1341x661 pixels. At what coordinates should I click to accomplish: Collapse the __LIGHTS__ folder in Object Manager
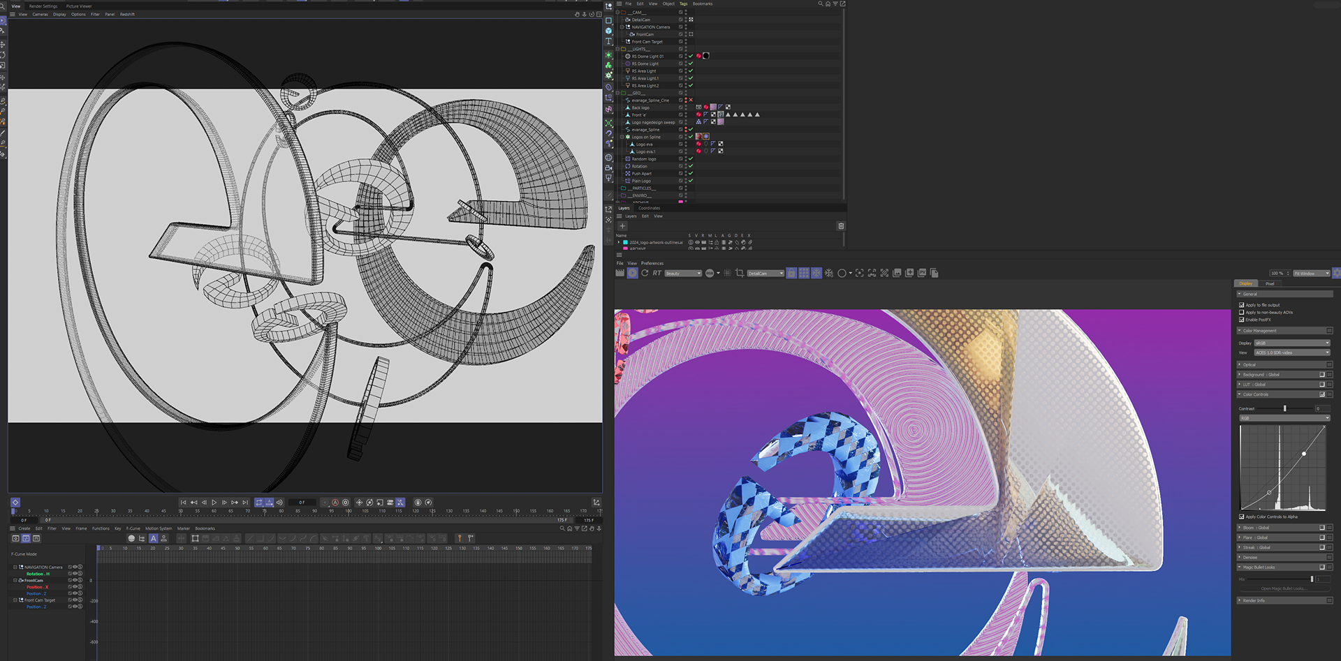pyautogui.click(x=617, y=49)
